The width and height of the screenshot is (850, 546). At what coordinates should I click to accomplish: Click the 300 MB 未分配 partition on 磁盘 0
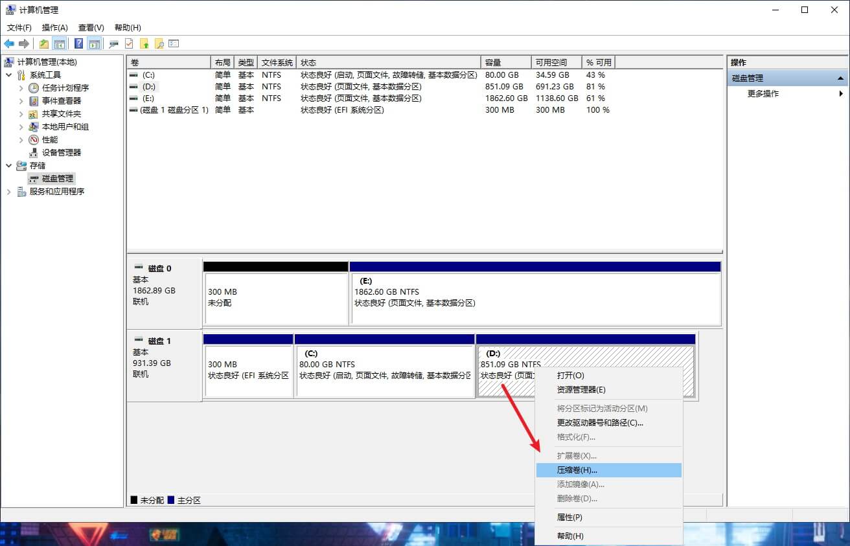click(276, 298)
